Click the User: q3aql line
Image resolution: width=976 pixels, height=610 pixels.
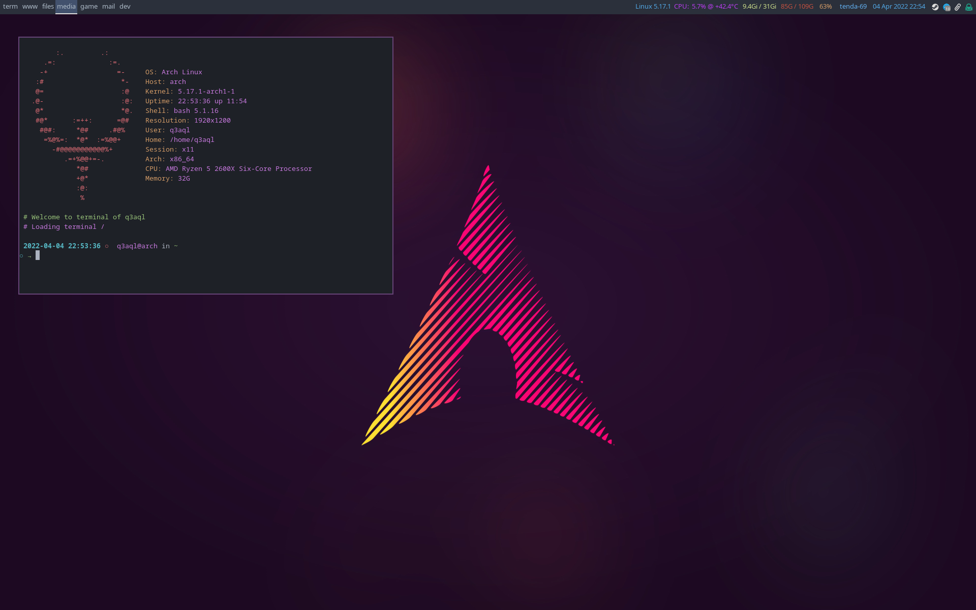(x=168, y=130)
